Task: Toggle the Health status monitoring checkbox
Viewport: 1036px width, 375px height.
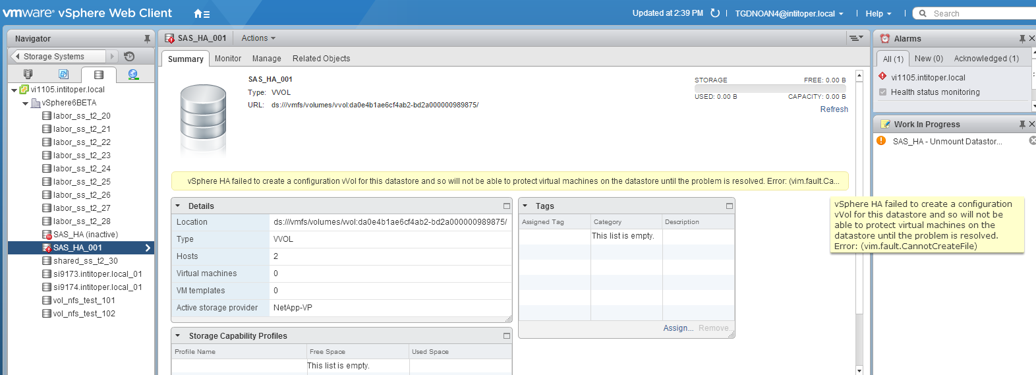Action: (882, 92)
